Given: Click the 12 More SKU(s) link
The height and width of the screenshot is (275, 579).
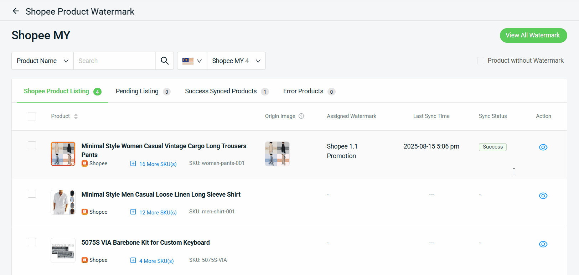Looking at the screenshot, I should click(x=158, y=212).
